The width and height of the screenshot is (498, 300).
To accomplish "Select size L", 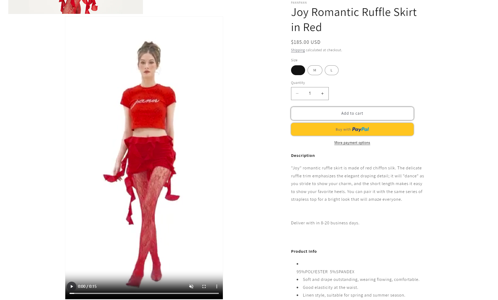I will [x=331, y=70].
